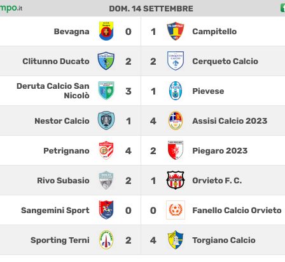Select the Torgiano Calcio tower crest
Screen dimensions: 285x262
[176, 240]
